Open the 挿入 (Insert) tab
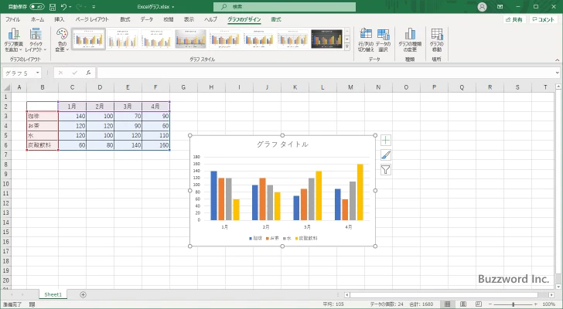 (60, 19)
